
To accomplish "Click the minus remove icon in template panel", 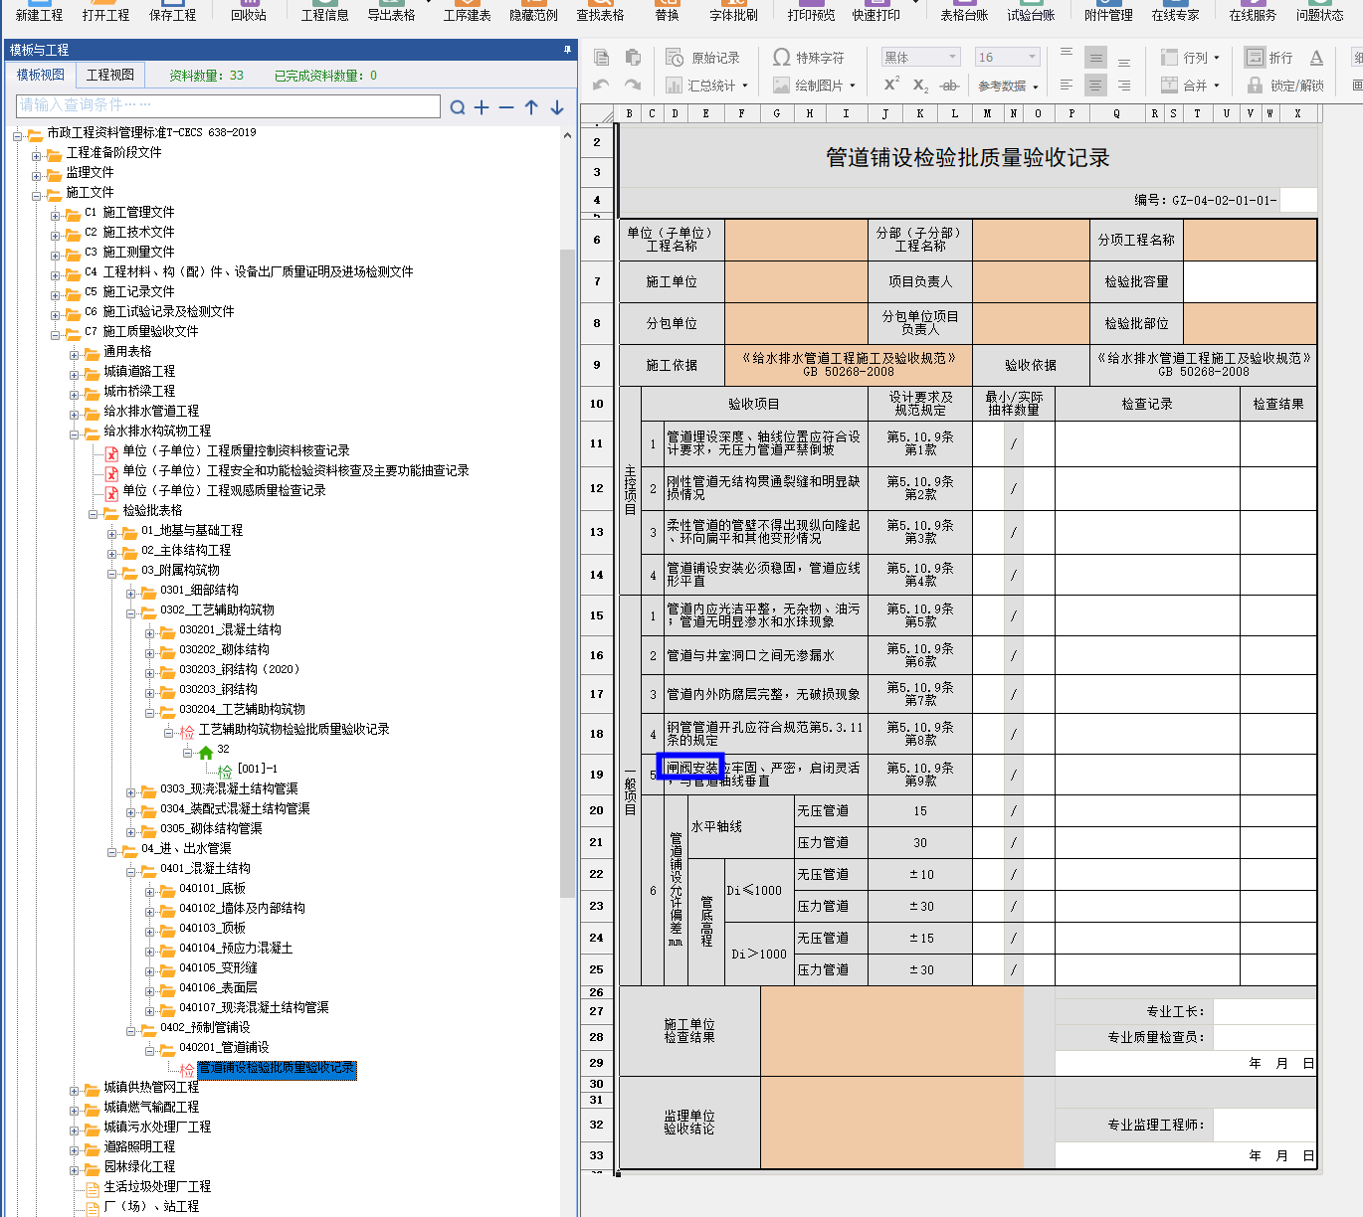I will (506, 107).
